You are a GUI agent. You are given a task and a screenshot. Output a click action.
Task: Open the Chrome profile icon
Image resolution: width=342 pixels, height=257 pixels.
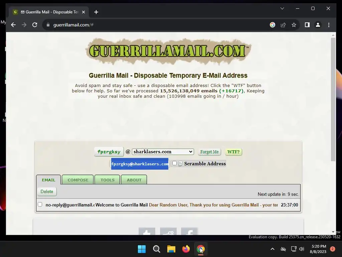(318, 25)
